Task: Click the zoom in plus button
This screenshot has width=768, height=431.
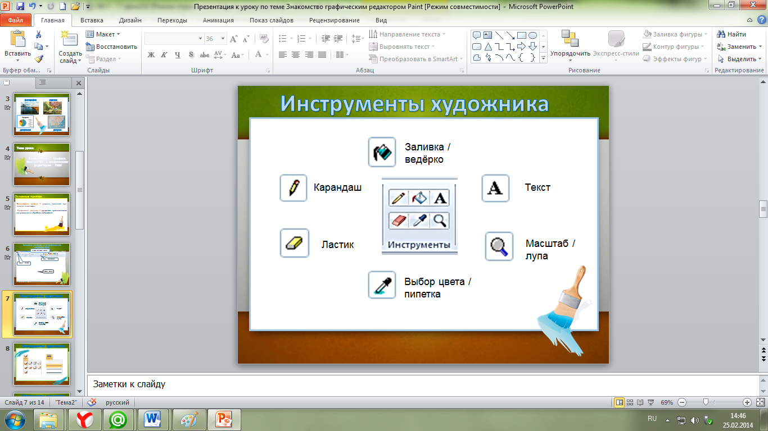Action: coord(747,402)
